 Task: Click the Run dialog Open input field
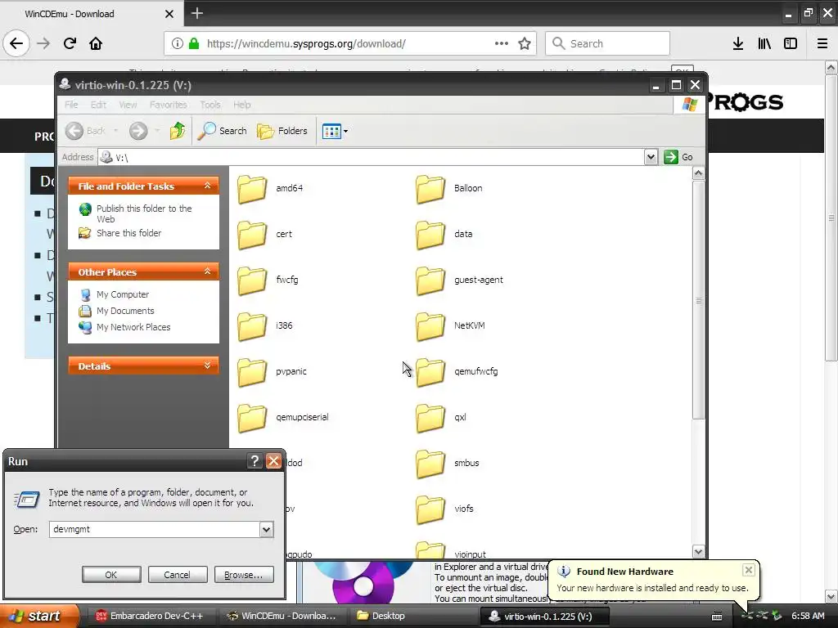155,529
